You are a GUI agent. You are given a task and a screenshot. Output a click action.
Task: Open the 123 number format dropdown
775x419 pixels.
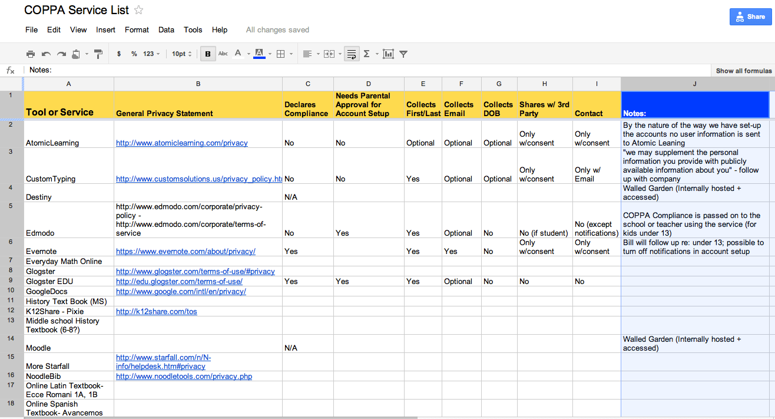pyautogui.click(x=151, y=54)
